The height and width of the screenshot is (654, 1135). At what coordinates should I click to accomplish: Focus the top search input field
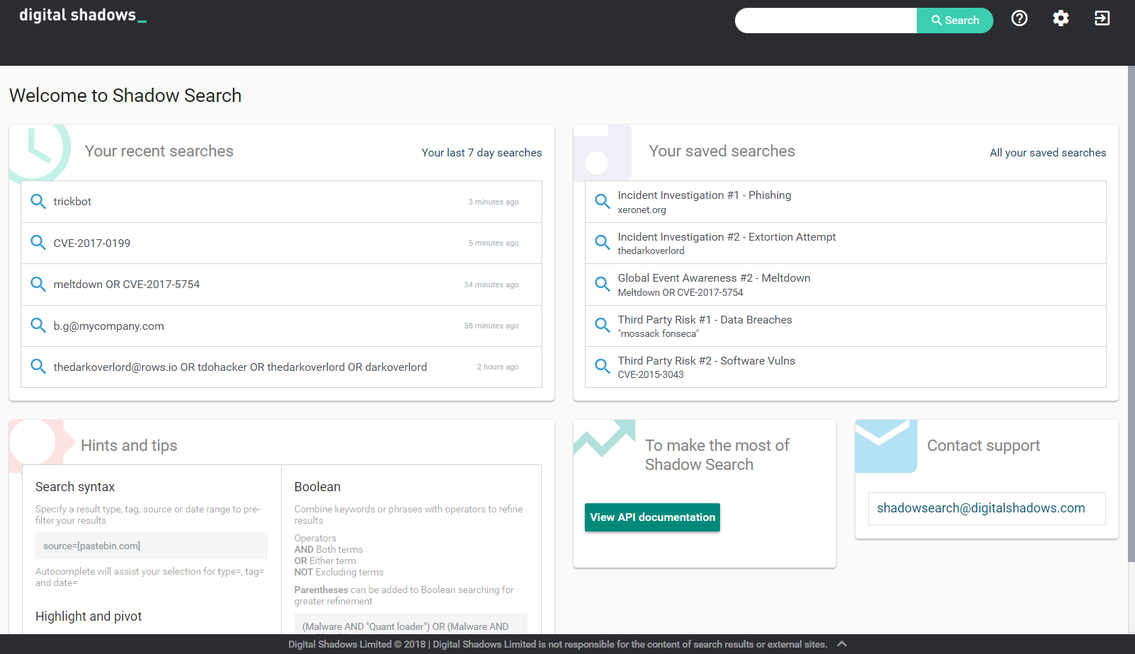tap(826, 21)
